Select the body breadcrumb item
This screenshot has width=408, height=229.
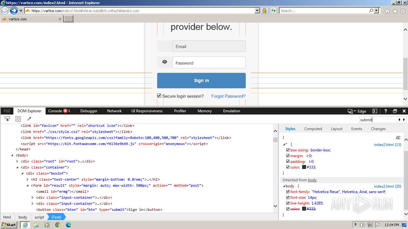click(23, 217)
